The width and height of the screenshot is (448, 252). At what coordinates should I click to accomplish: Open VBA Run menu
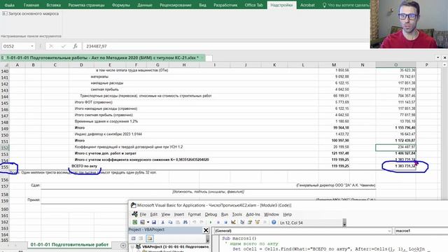tap(225, 214)
